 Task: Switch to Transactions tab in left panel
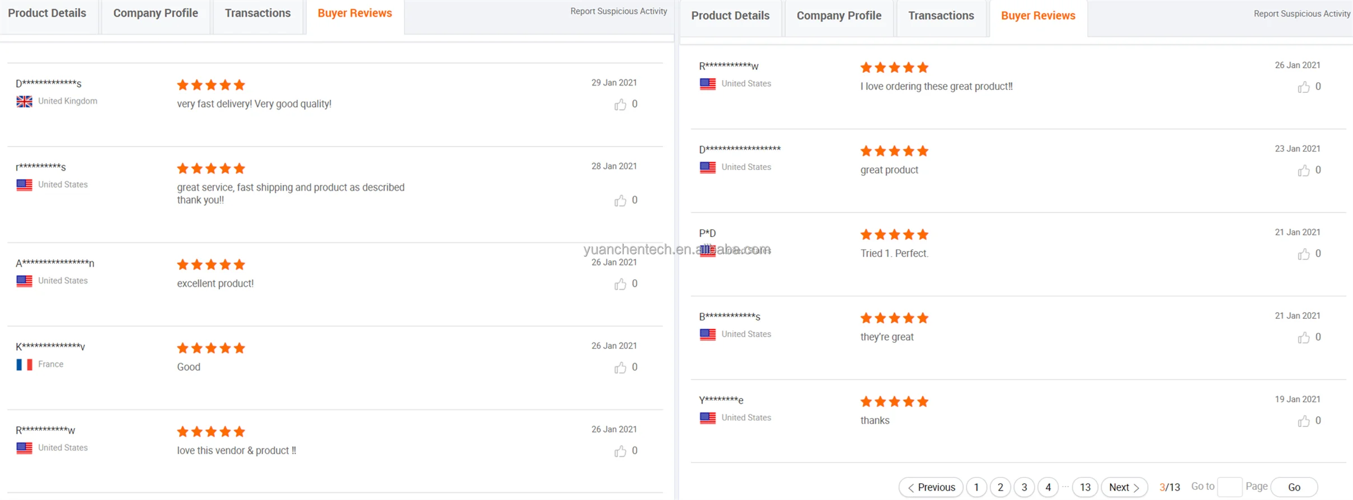click(x=258, y=13)
